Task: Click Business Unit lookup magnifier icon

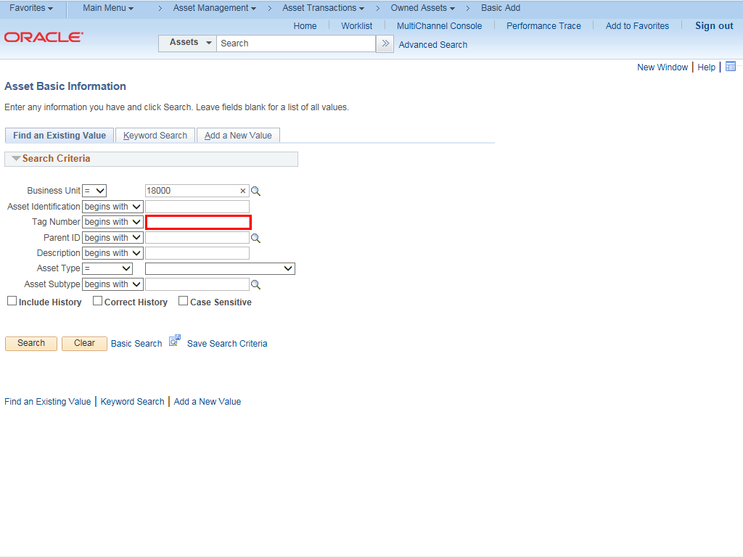Action: 255,191
